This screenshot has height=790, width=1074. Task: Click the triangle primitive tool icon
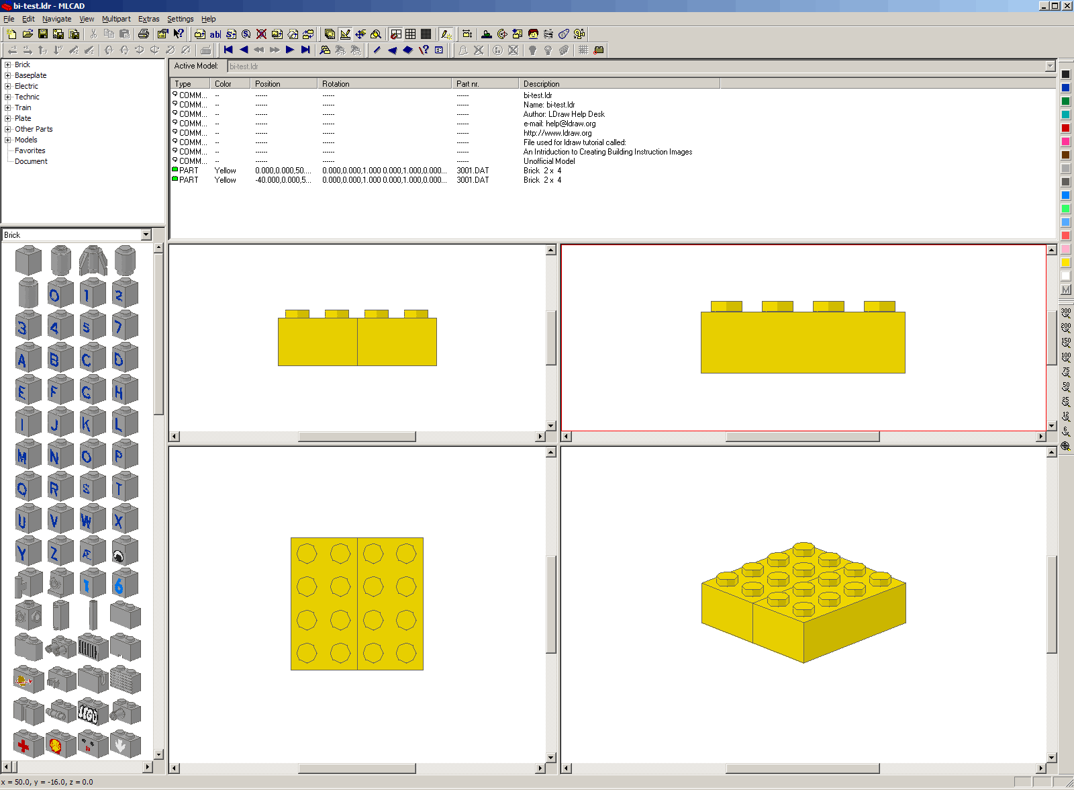(393, 50)
